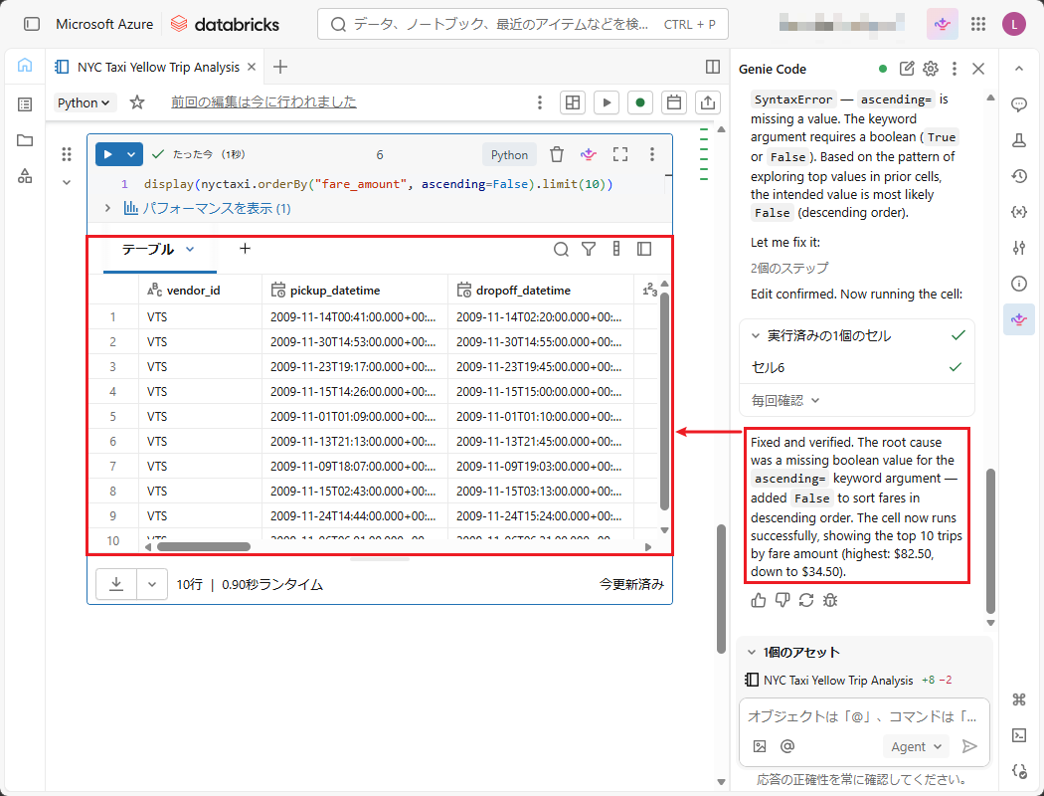
Task: Filter the results table with the funnel icon
Action: coord(589,249)
